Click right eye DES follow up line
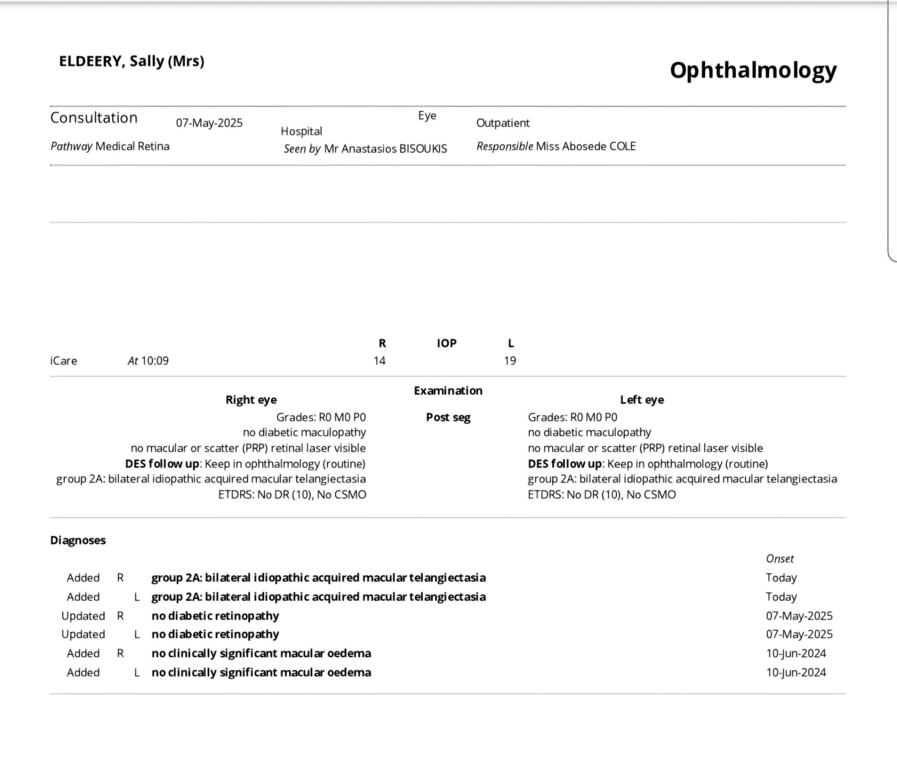 point(245,464)
